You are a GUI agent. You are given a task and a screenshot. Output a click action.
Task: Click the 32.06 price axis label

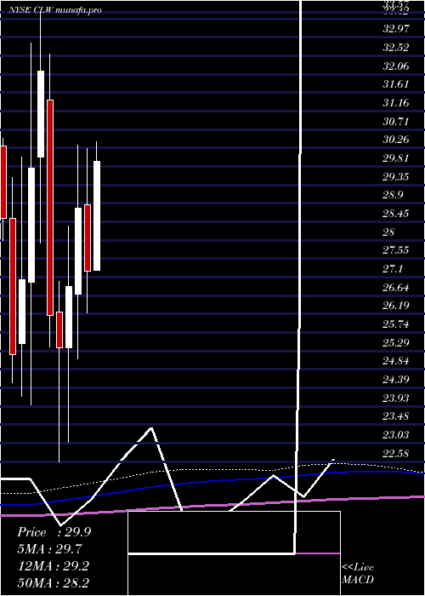pos(396,66)
